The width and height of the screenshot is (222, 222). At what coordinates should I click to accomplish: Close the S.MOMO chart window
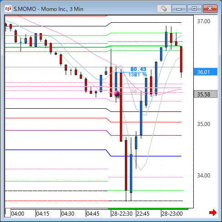[210, 9]
